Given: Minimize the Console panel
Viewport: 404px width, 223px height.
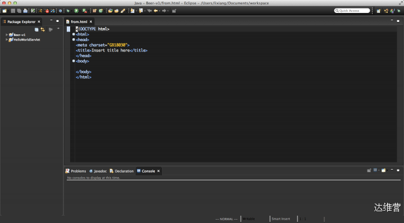Looking at the screenshot, I should [x=392, y=170].
